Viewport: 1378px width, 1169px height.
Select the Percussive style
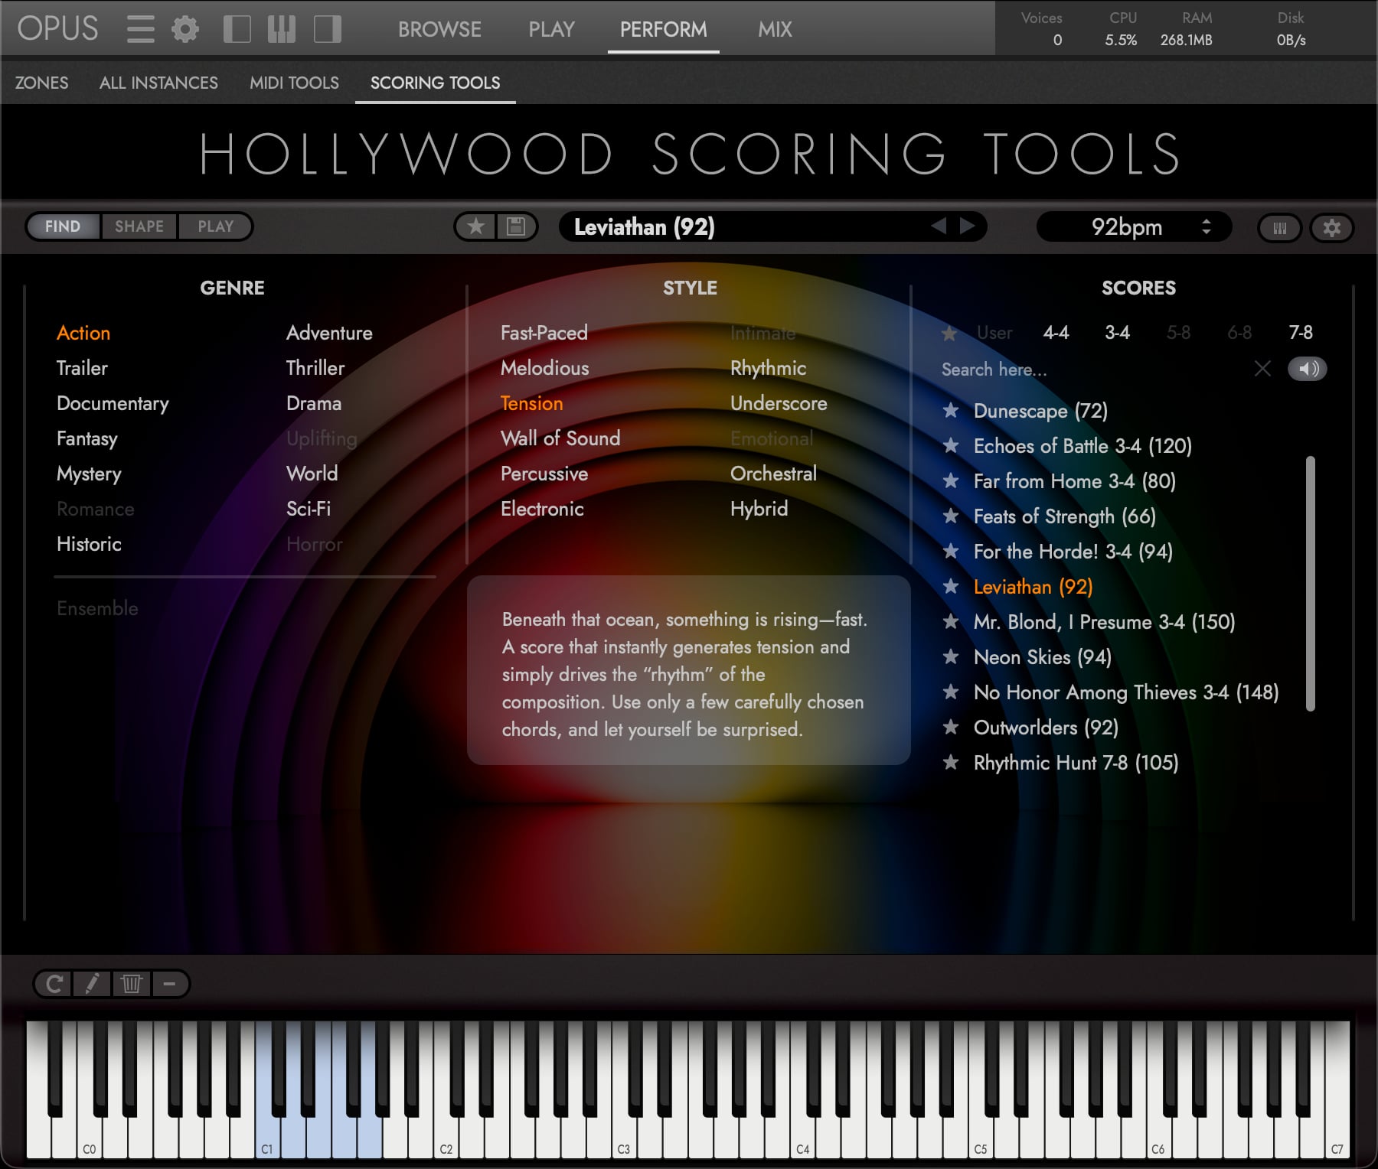click(544, 474)
